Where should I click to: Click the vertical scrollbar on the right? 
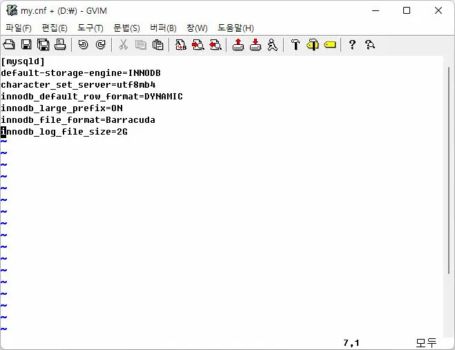449,193
